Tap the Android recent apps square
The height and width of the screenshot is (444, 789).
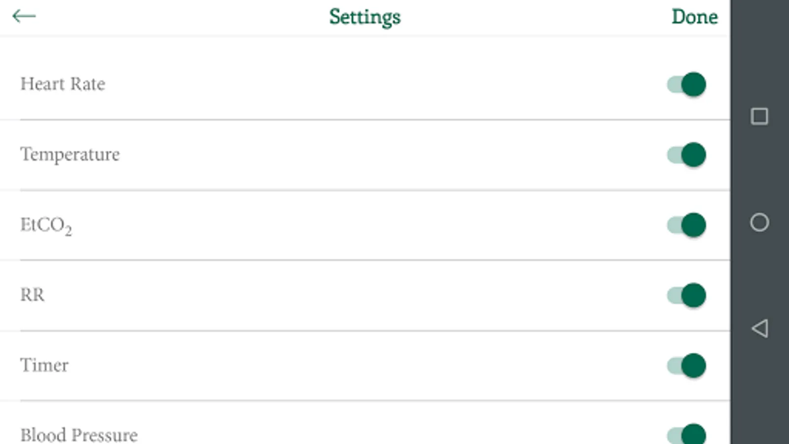click(x=759, y=116)
